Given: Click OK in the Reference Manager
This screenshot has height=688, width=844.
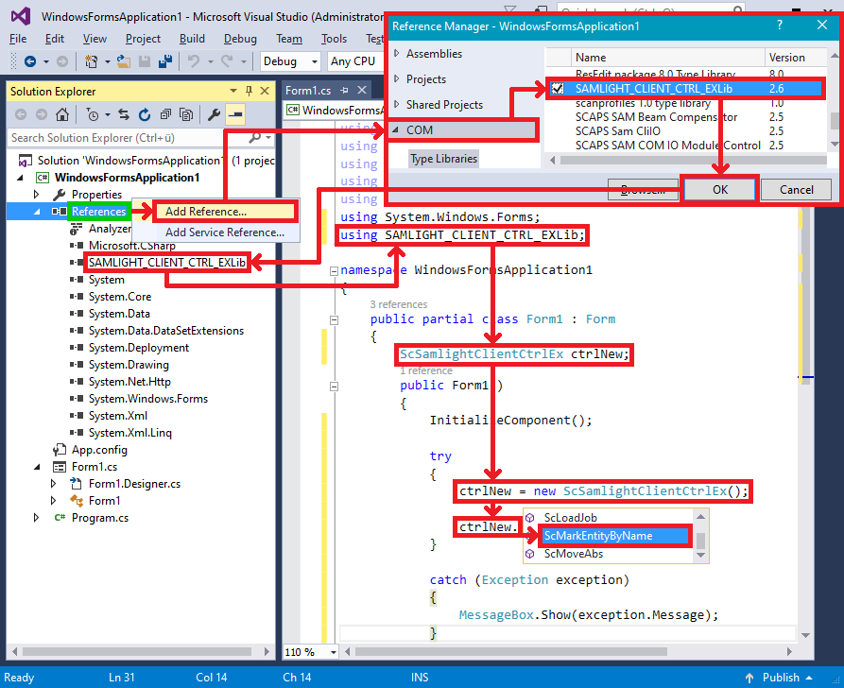Looking at the screenshot, I should (x=719, y=190).
